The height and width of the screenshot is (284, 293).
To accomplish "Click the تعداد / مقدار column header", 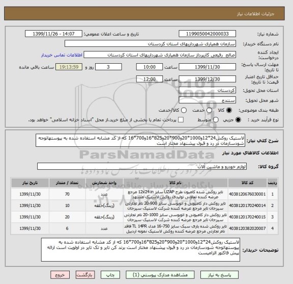I will 67,183.
